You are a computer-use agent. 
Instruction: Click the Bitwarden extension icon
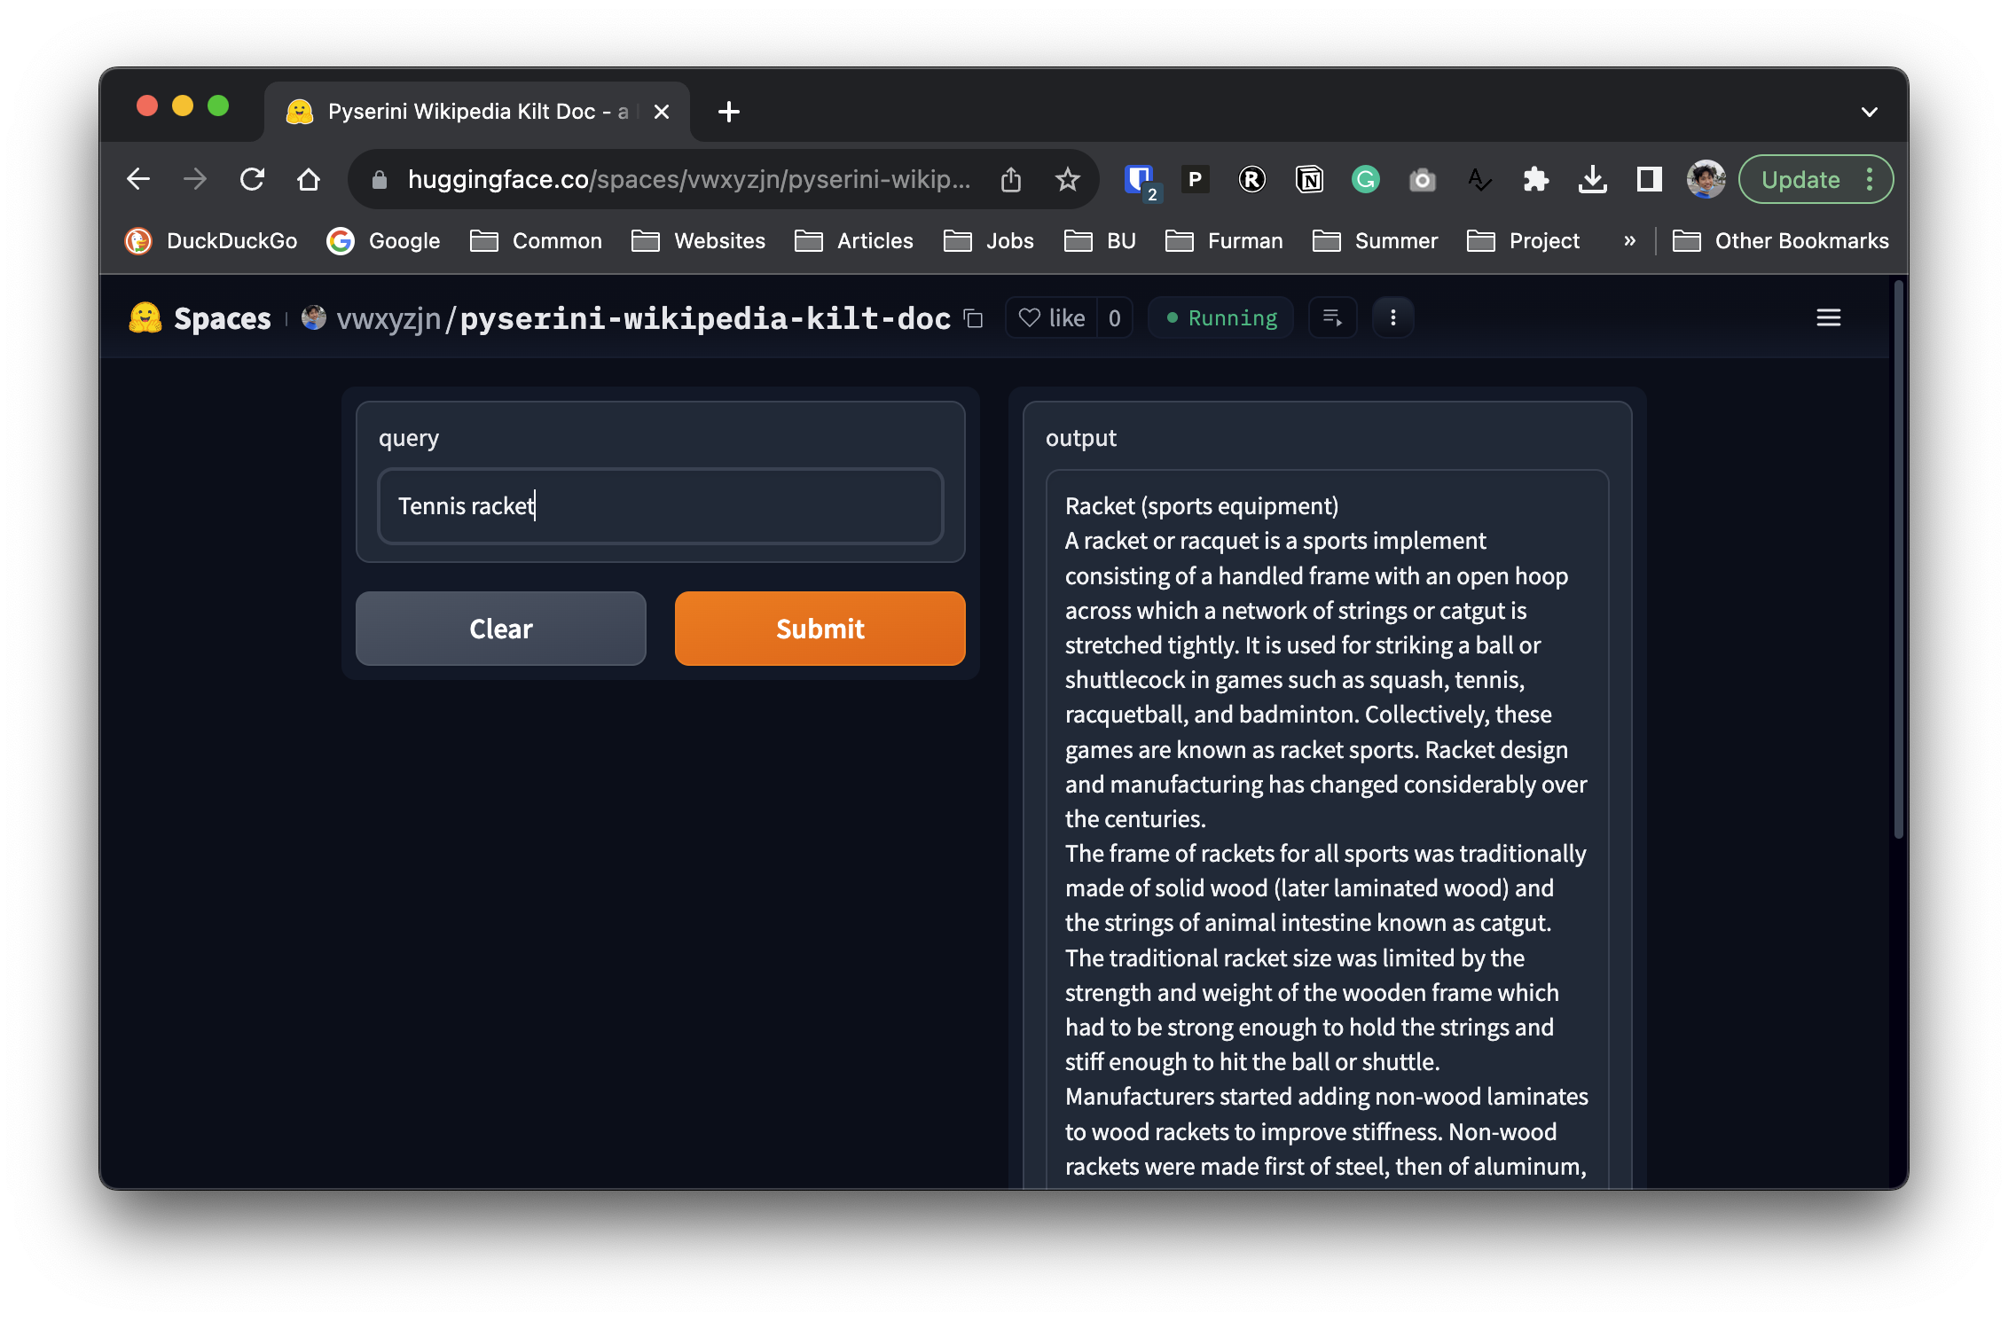click(x=1139, y=180)
